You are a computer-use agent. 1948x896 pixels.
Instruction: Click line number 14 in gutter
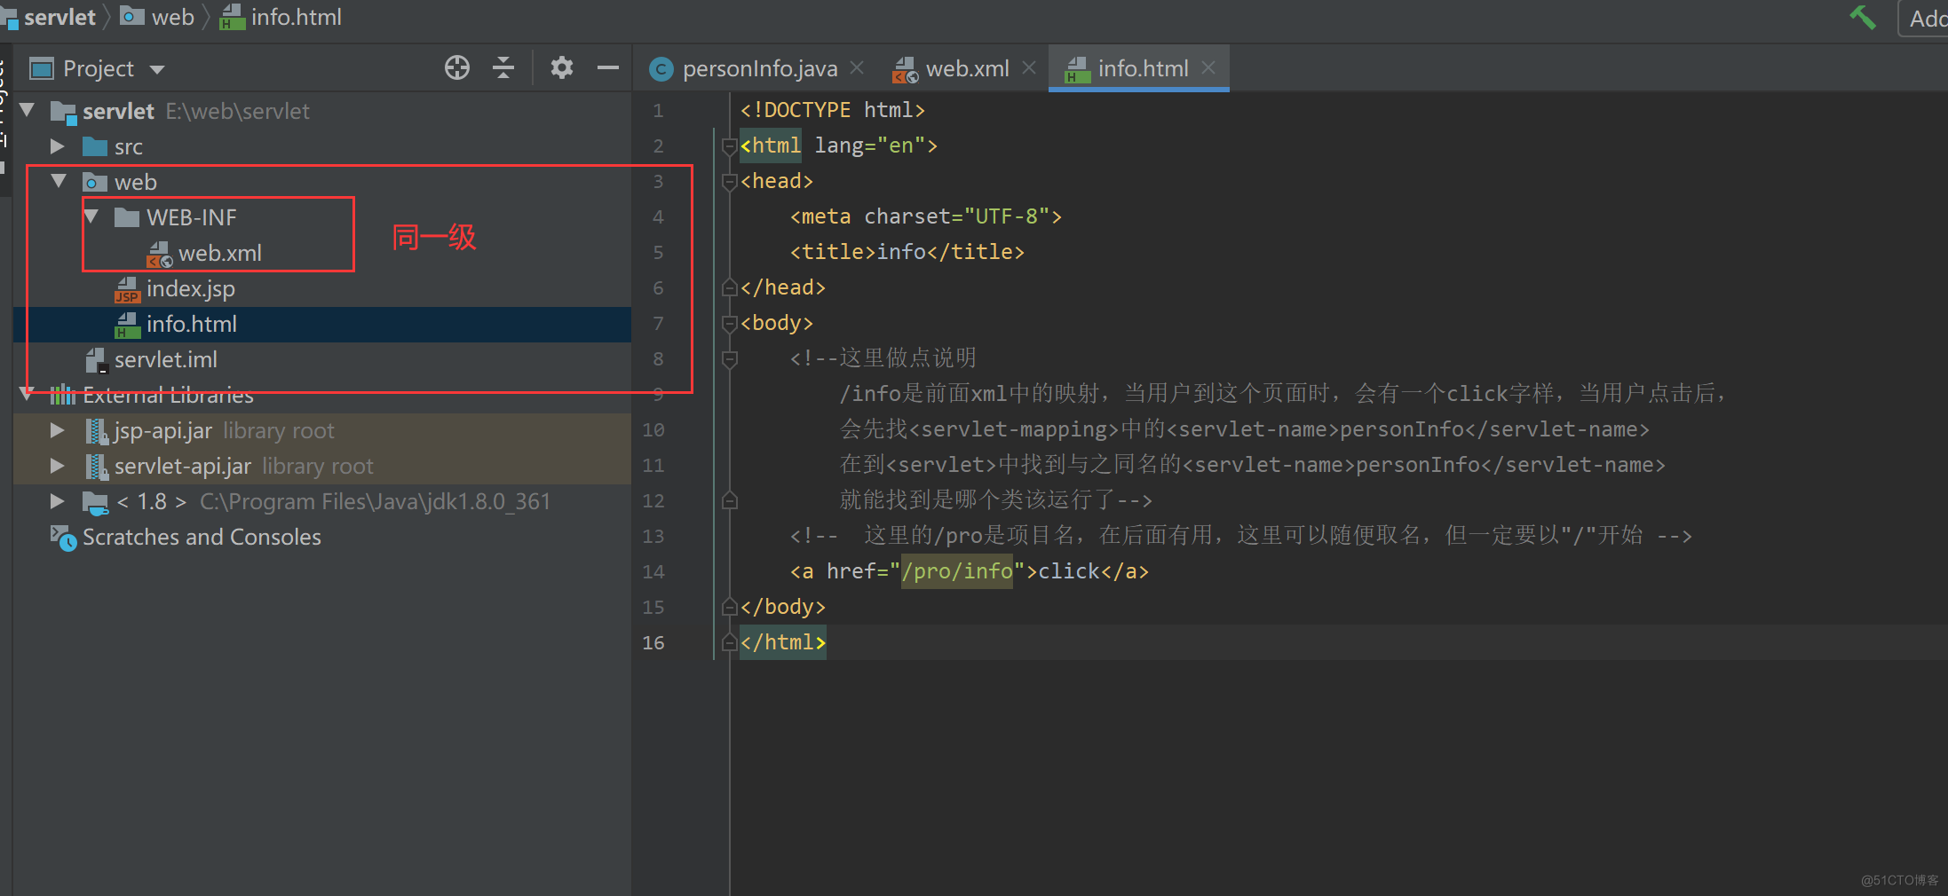653,571
